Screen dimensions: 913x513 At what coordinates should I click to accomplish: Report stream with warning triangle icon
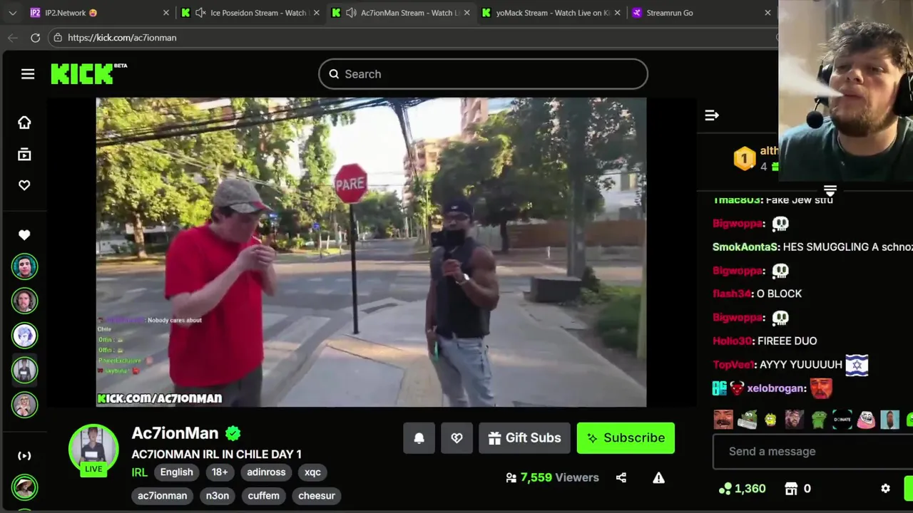tap(658, 477)
